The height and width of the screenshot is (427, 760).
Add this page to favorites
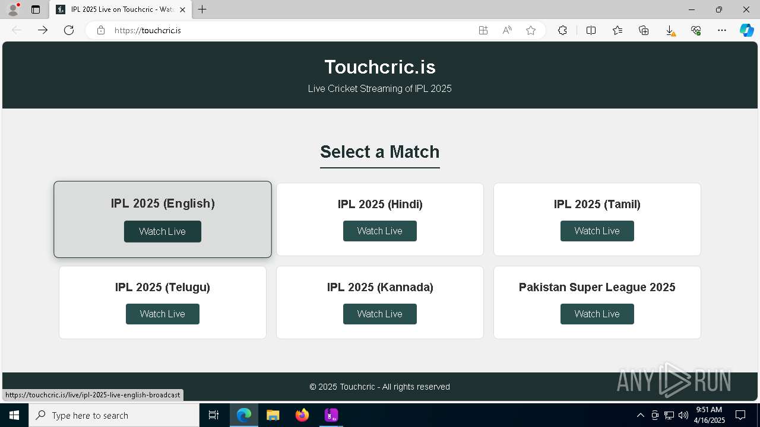pos(531,30)
